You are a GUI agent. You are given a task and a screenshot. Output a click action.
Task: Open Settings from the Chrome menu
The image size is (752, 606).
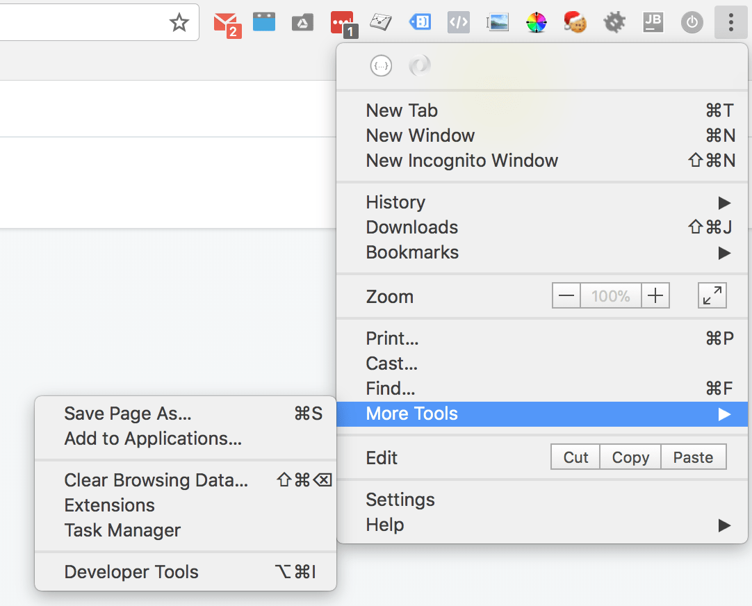coord(542,500)
